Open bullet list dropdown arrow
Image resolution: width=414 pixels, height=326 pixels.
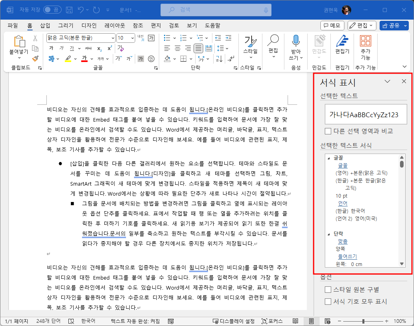(x=174, y=38)
